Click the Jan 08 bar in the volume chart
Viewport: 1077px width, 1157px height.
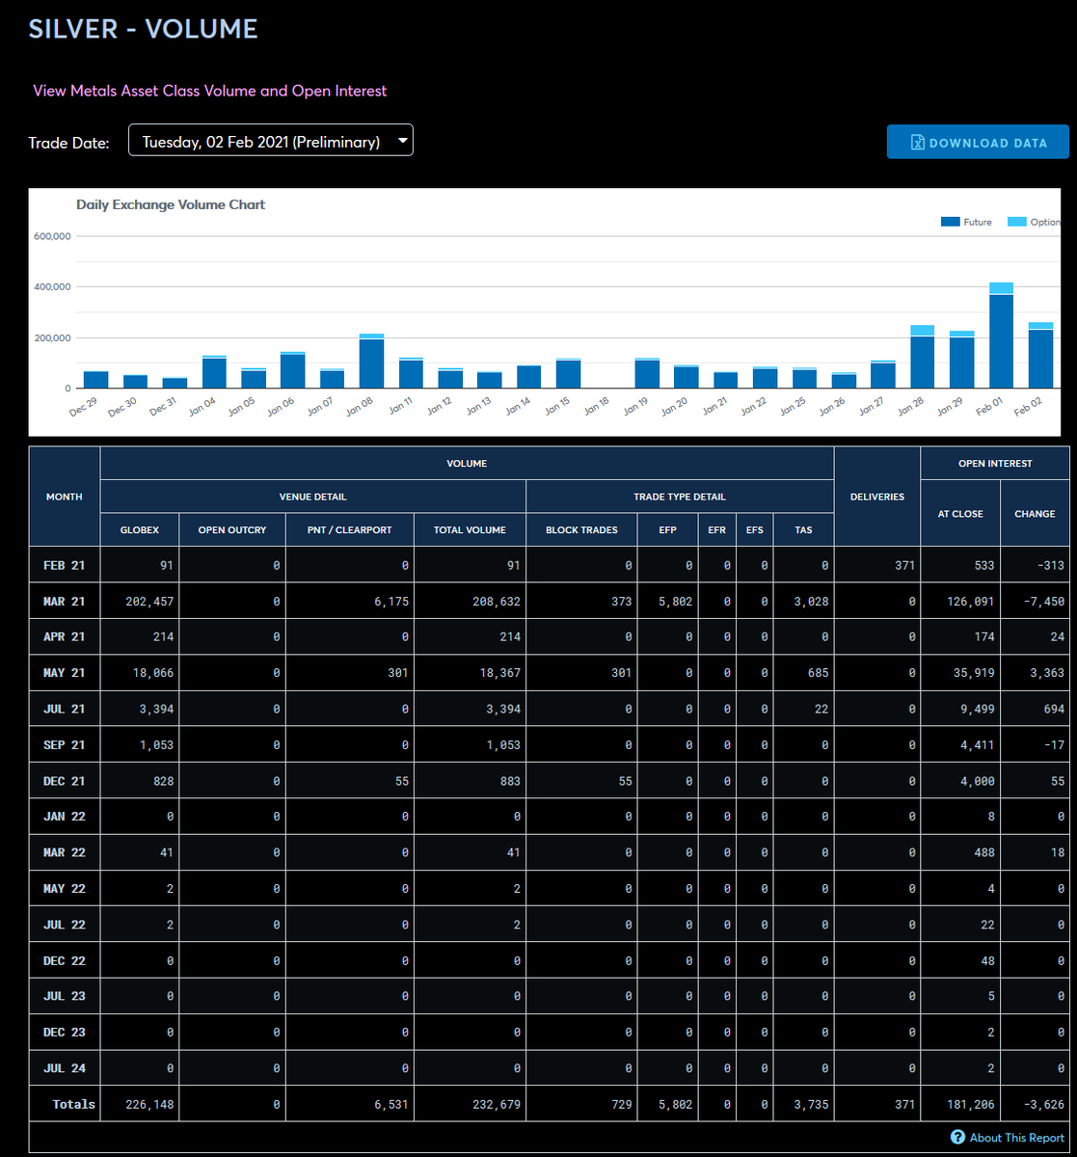pos(371,362)
